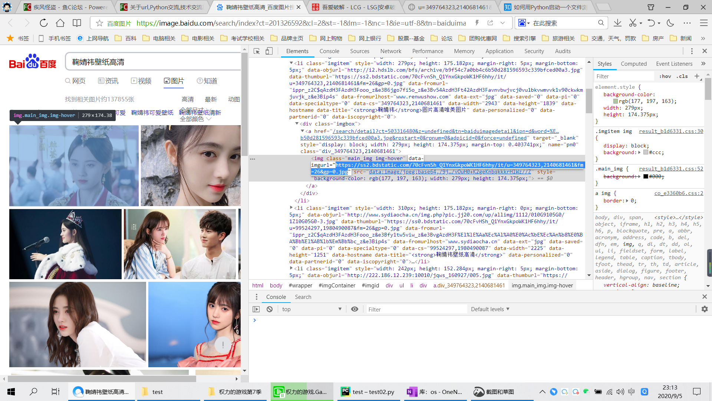Toggle night mode moon icon

coord(670,23)
